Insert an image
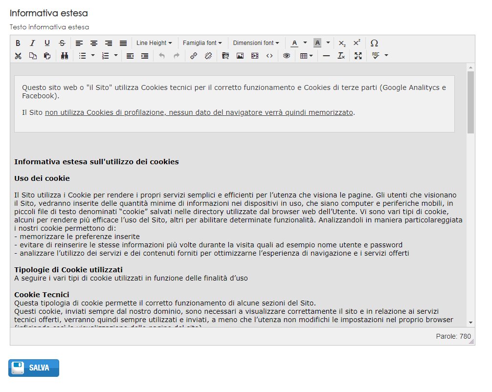 click(x=240, y=56)
